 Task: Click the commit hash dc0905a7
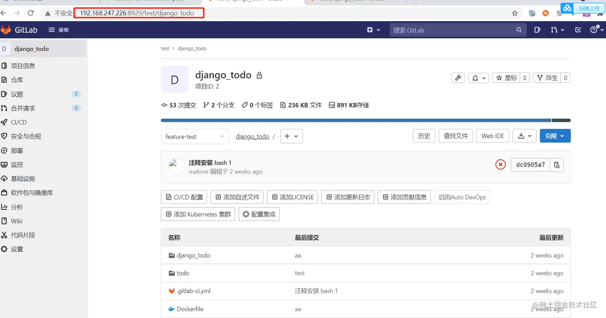point(531,165)
